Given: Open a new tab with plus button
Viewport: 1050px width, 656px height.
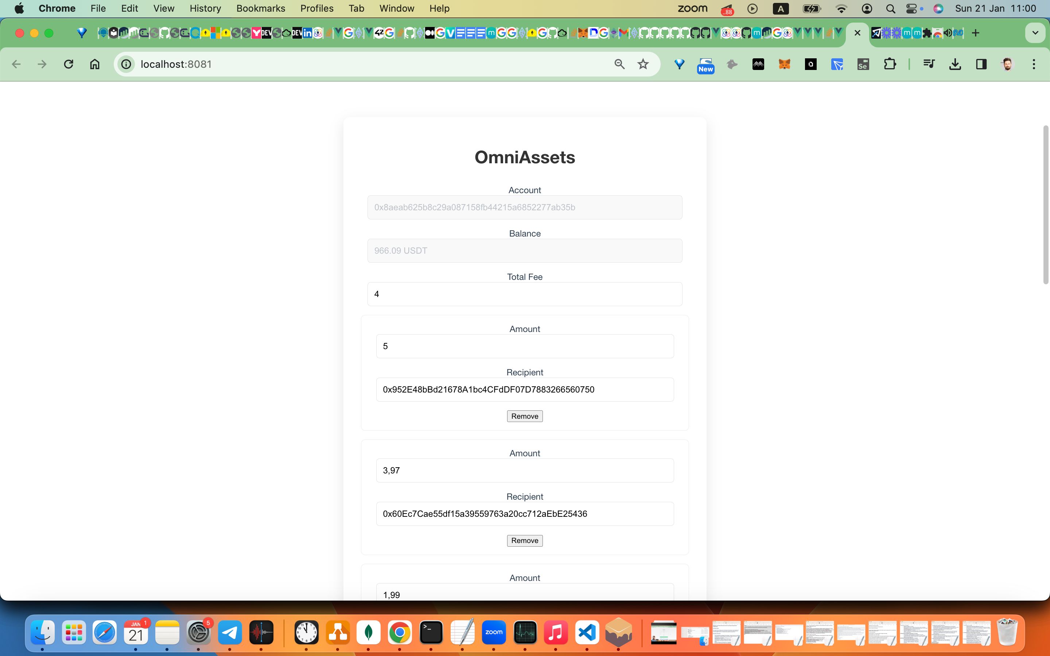Looking at the screenshot, I should (975, 33).
